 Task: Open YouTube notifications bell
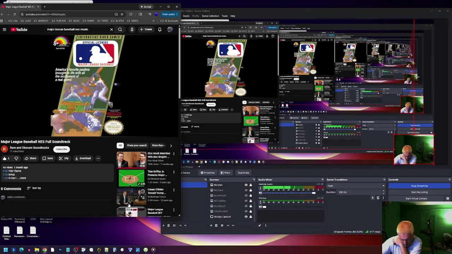coord(160,30)
